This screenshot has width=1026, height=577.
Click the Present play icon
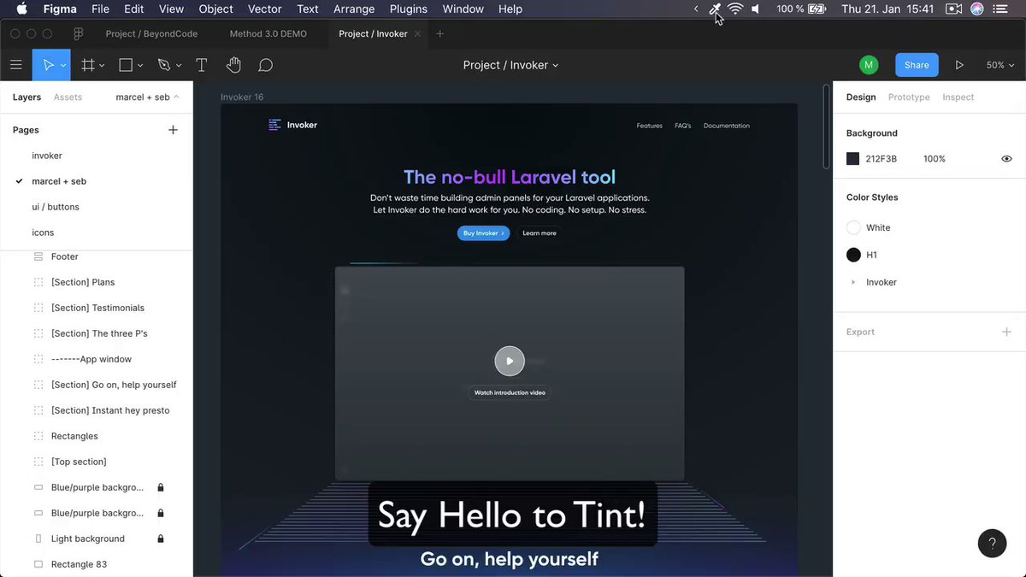click(x=959, y=65)
